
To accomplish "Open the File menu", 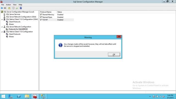I will (2, 5).
